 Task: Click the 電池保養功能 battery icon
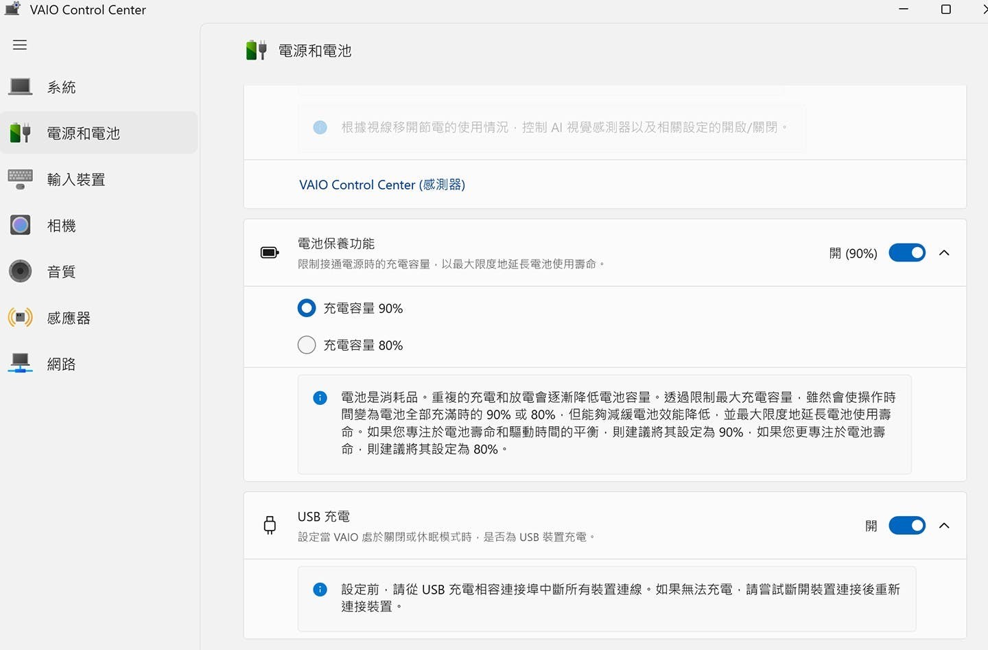click(x=270, y=253)
